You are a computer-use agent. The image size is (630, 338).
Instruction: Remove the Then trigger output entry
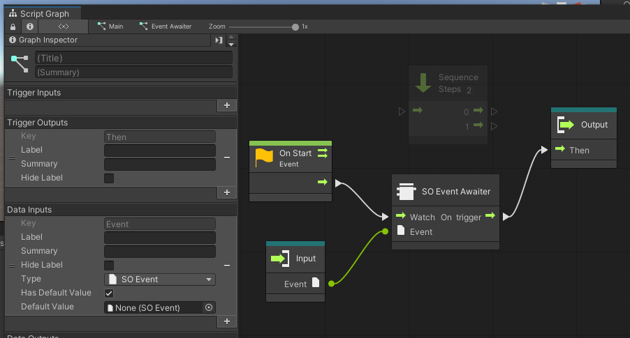227,158
